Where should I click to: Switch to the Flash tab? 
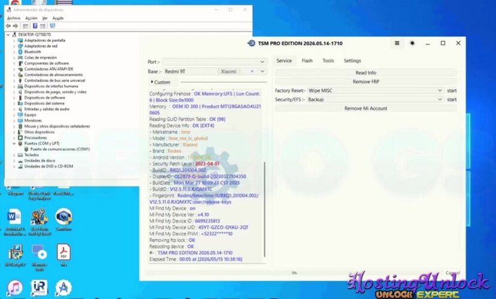(x=307, y=60)
